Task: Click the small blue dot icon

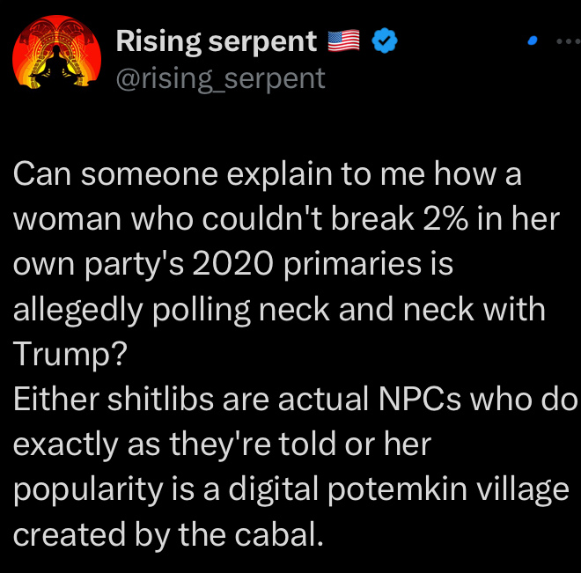Action: tap(533, 40)
